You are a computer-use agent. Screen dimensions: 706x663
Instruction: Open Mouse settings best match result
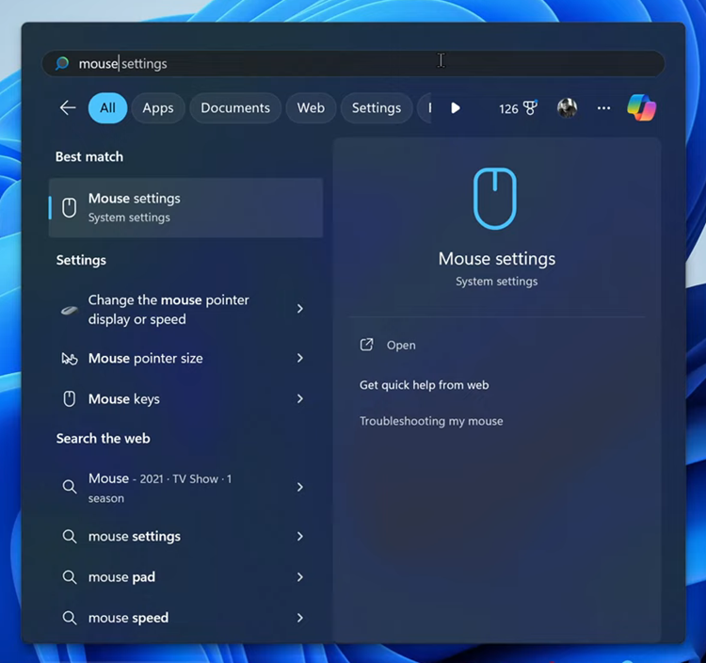[x=185, y=207]
